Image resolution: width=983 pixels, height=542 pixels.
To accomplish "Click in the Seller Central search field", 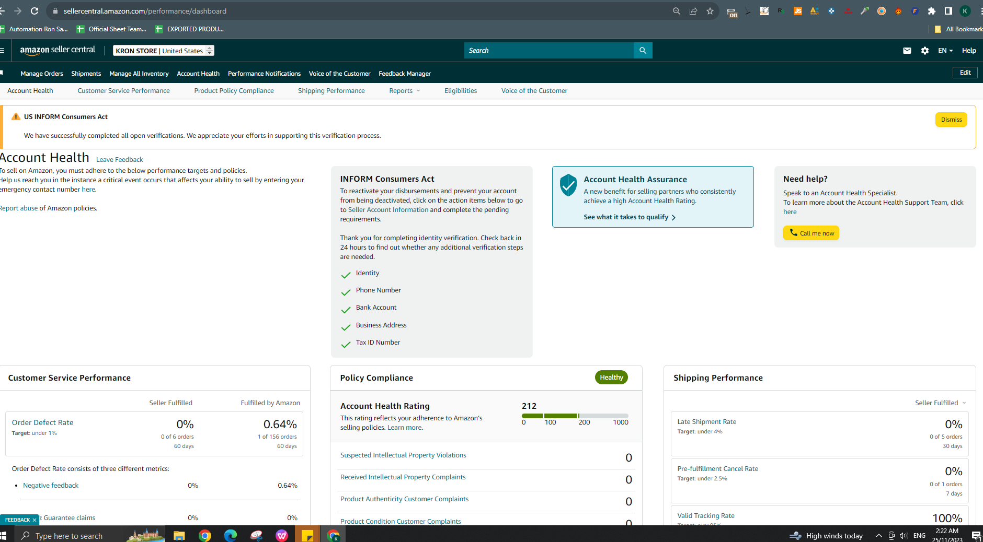I will click(x=549, y=51).
